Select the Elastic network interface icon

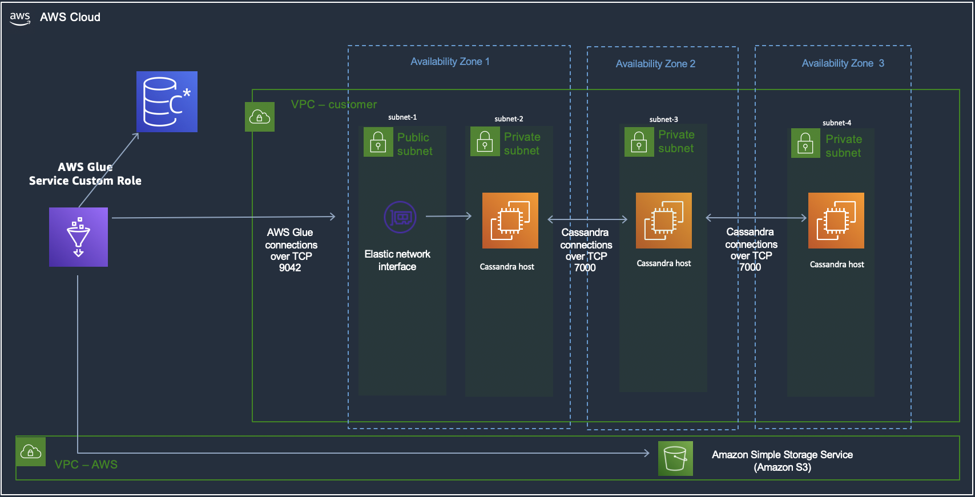[x=400, y=217]
